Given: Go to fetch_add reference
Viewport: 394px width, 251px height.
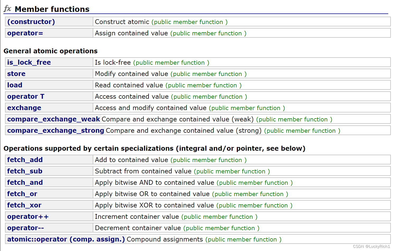Looking at the screenshot, I should tap(25, 160).
